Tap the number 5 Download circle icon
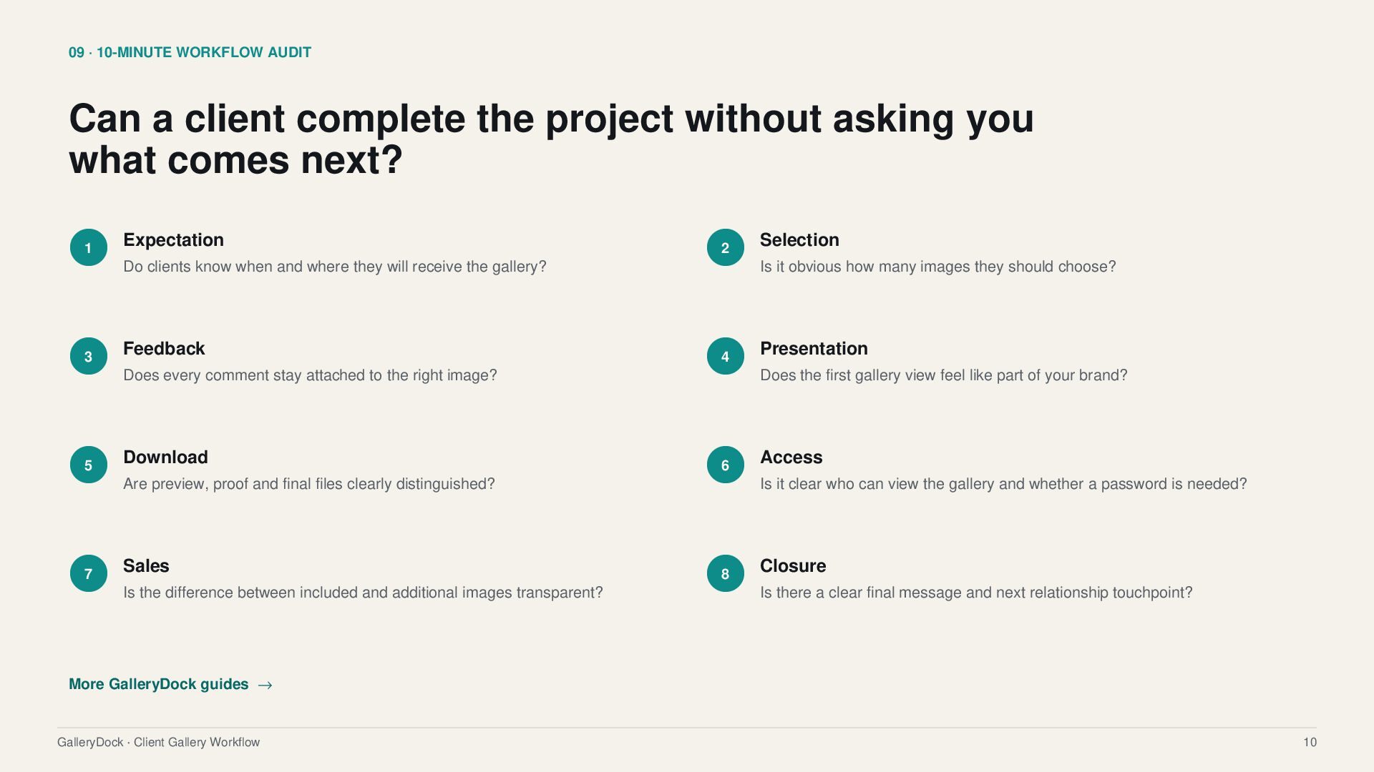Screen dimensions: 1374x772 [x=89, y=465]
